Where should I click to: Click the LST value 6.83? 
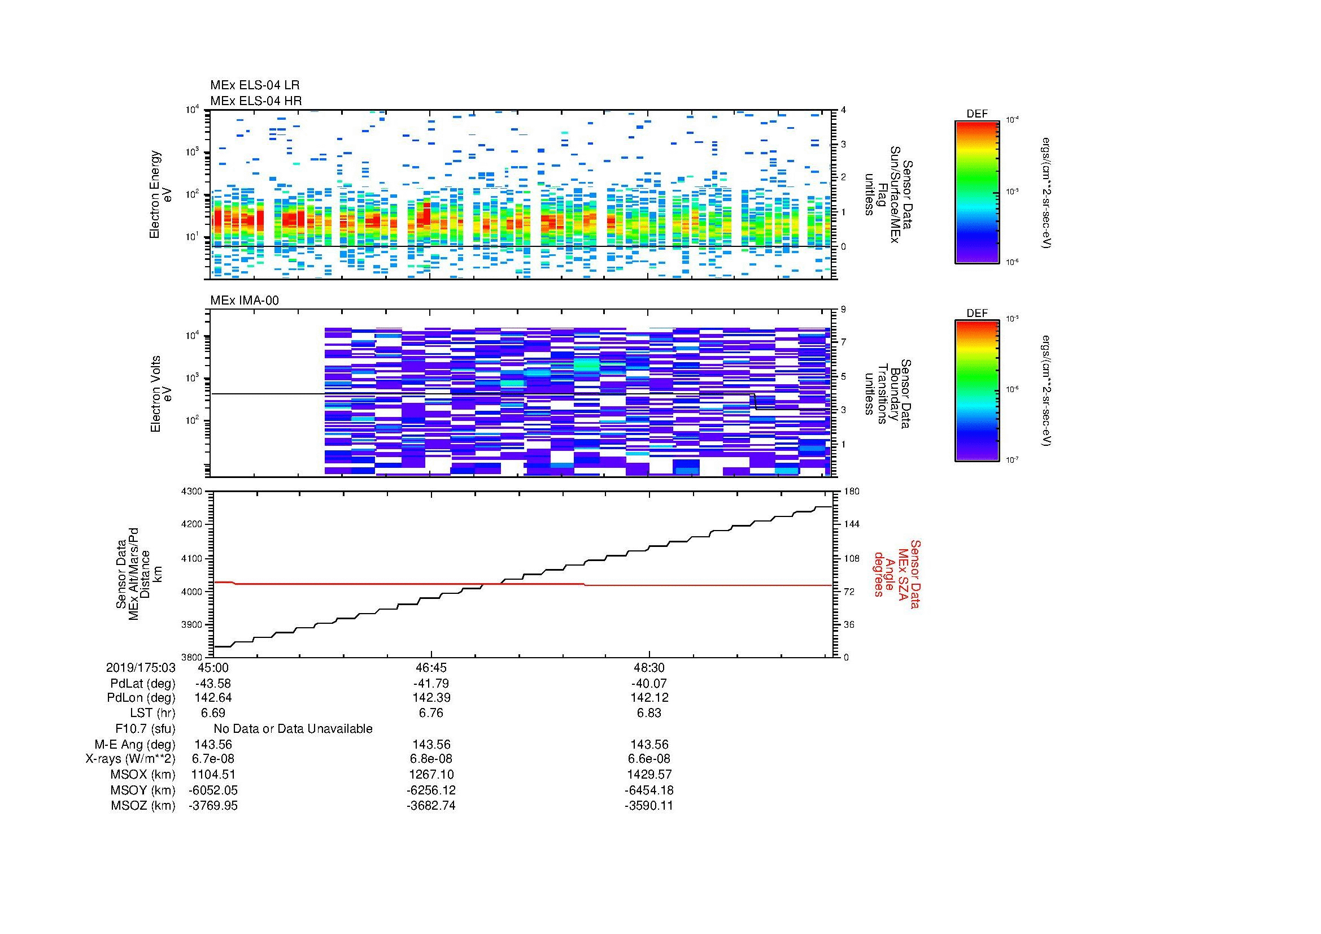tap(649, 713)
